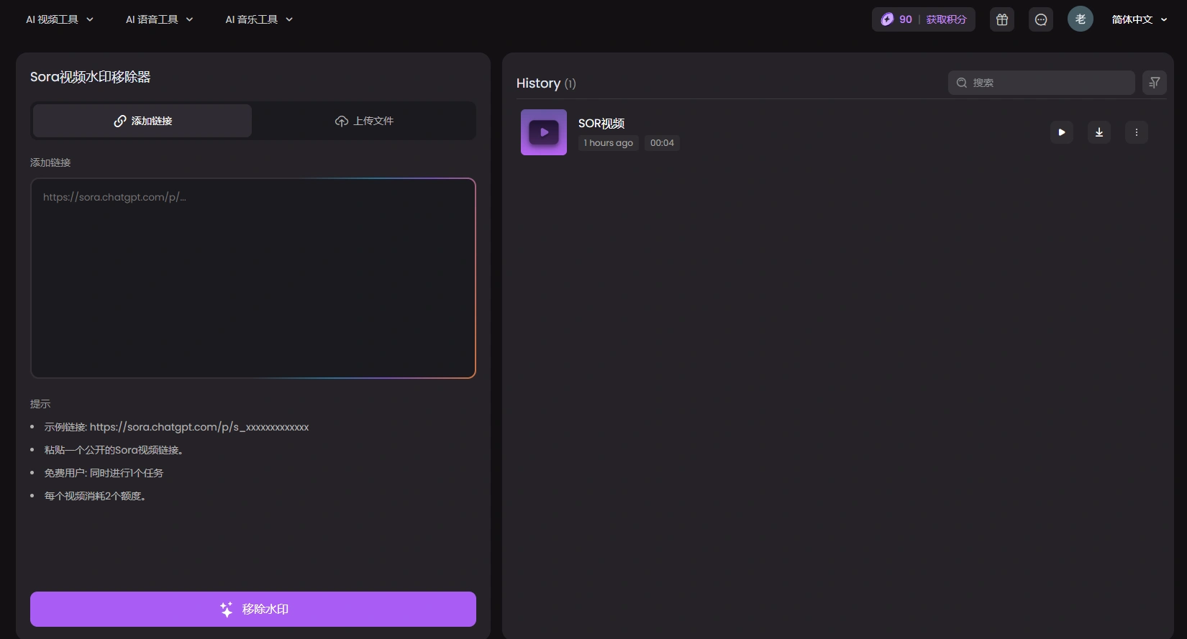Viewport: 1187px width, 639px height.
Task: Click the 获取积分 link
Action: point(945,19)
